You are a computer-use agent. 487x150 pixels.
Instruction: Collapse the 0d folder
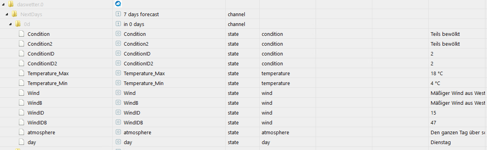click(11, 24)
